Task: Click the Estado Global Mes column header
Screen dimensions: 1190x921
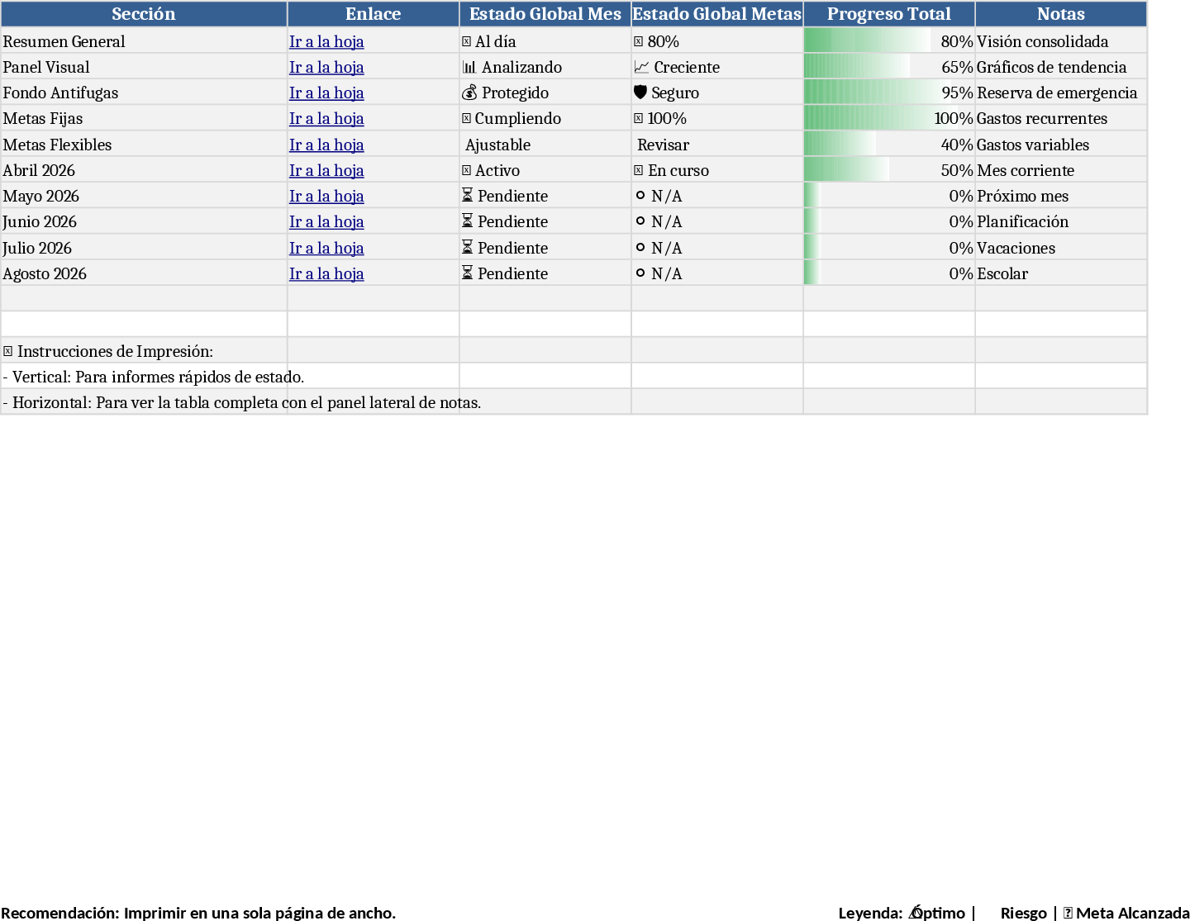Action: coord(545,14)
